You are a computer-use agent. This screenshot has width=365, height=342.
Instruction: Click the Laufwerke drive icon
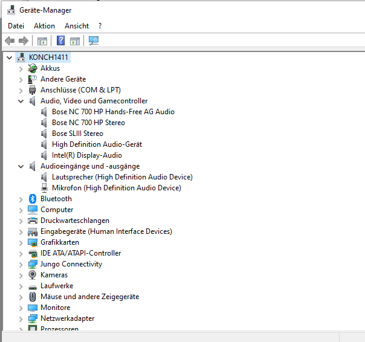33,287
